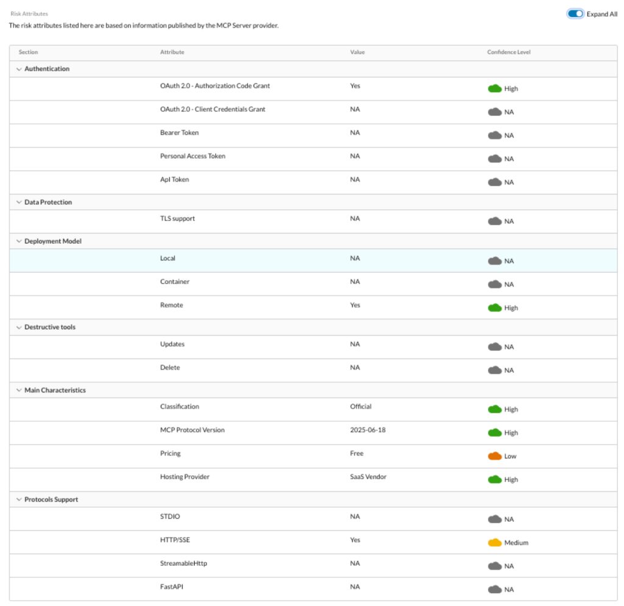The width and height of the screenshot is (624, 606).
Task: Click the 'Medium' confidence label
Action: (x=516, y=543)
